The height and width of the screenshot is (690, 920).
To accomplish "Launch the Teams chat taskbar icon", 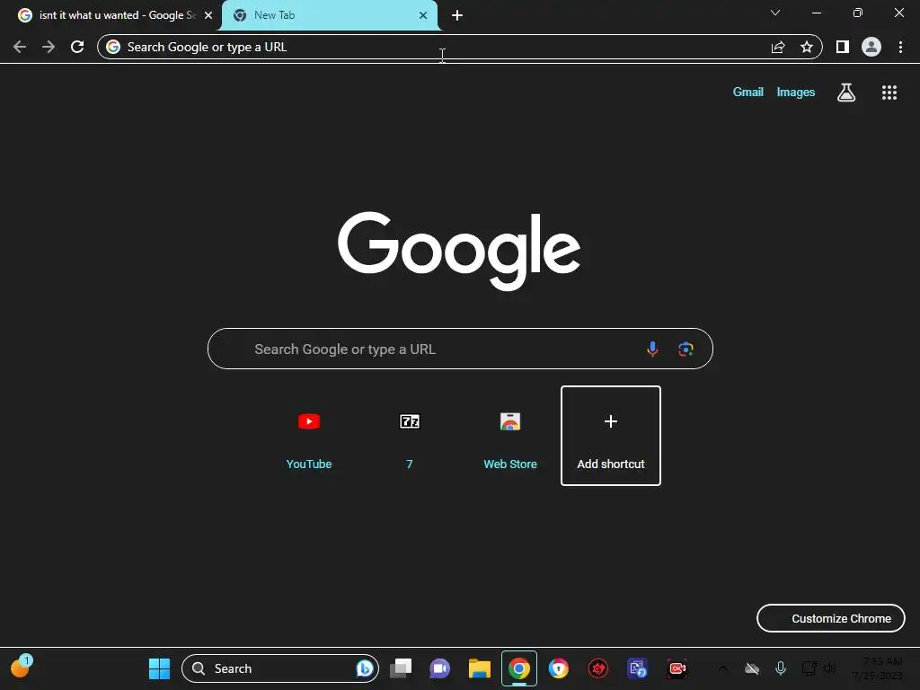I will point(439,668).
